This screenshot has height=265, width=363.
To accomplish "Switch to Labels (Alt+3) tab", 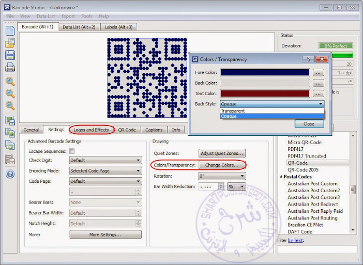I will [118, 27].
